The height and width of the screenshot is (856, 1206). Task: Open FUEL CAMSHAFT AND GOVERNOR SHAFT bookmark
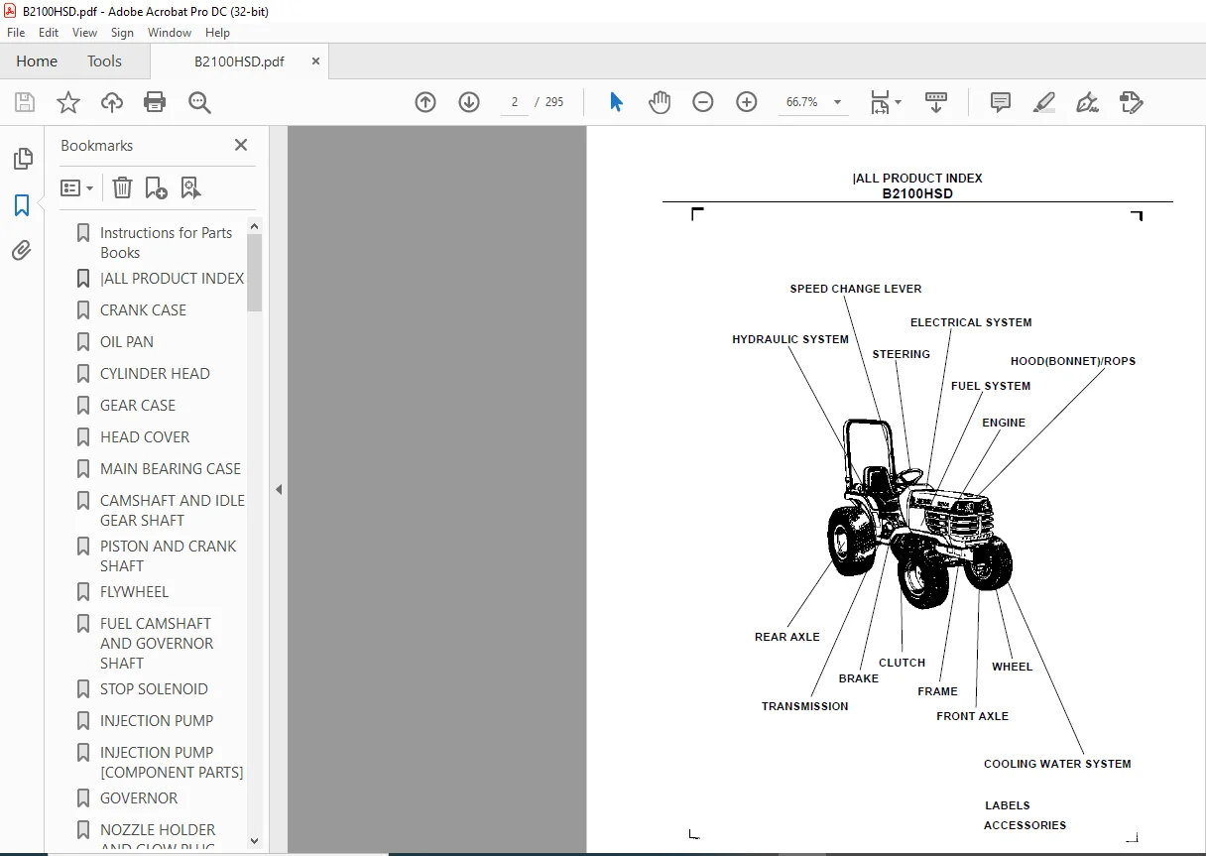pos(157,643)
